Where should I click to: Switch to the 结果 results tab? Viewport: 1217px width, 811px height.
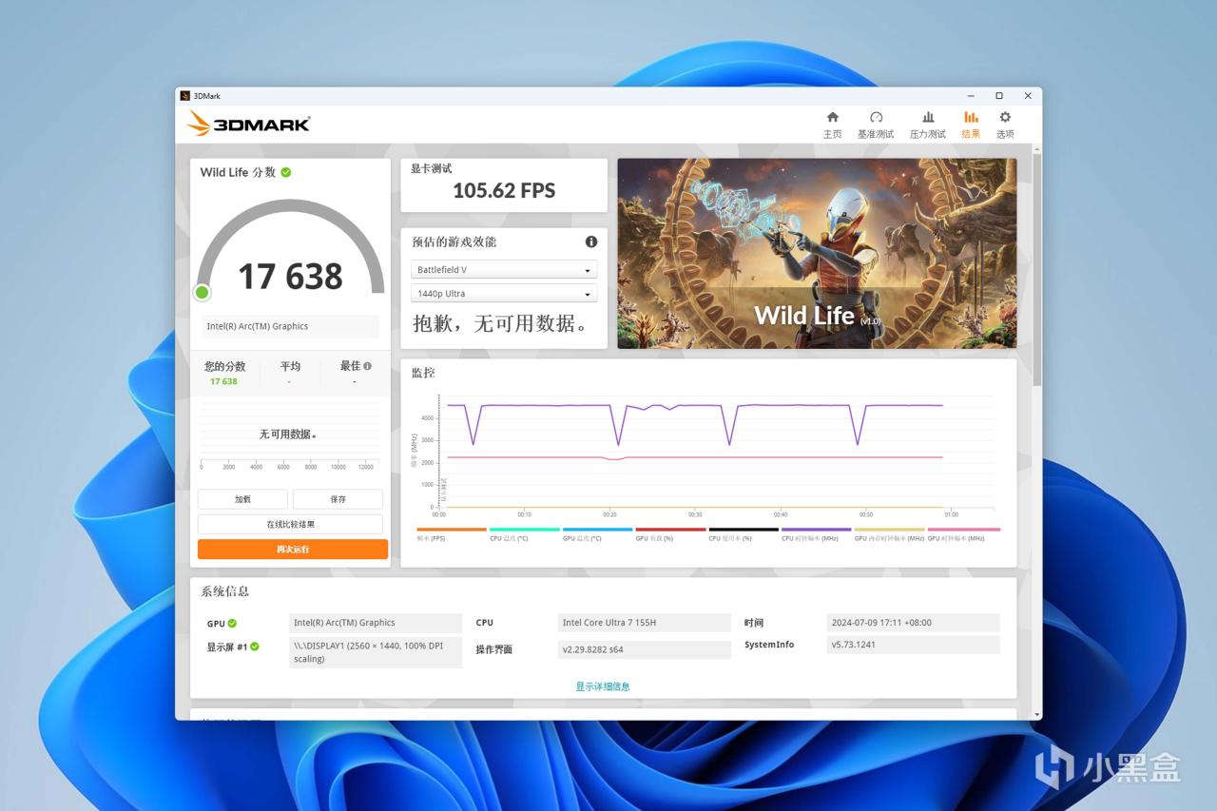[971, 125]
